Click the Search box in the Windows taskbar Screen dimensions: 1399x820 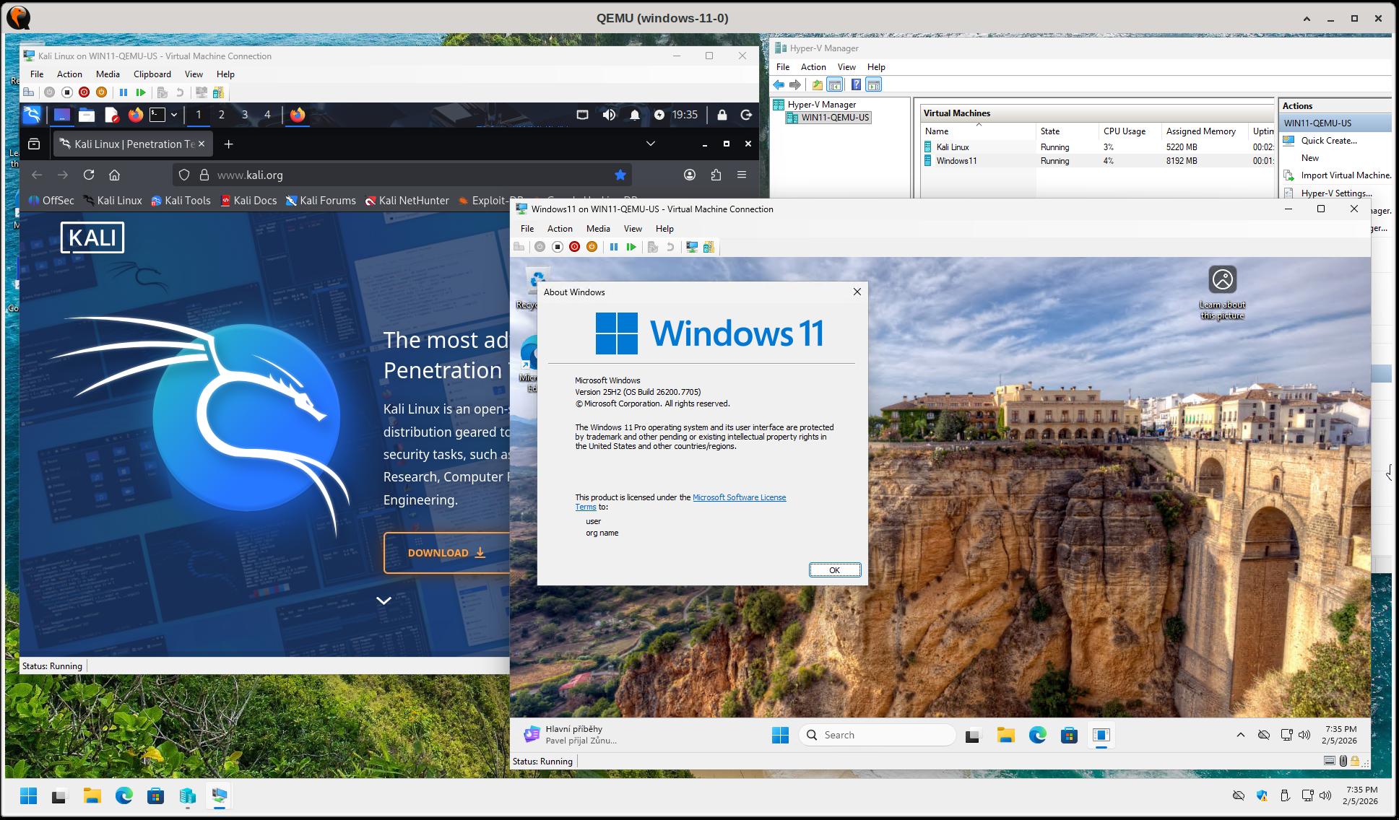pos(878,734)
